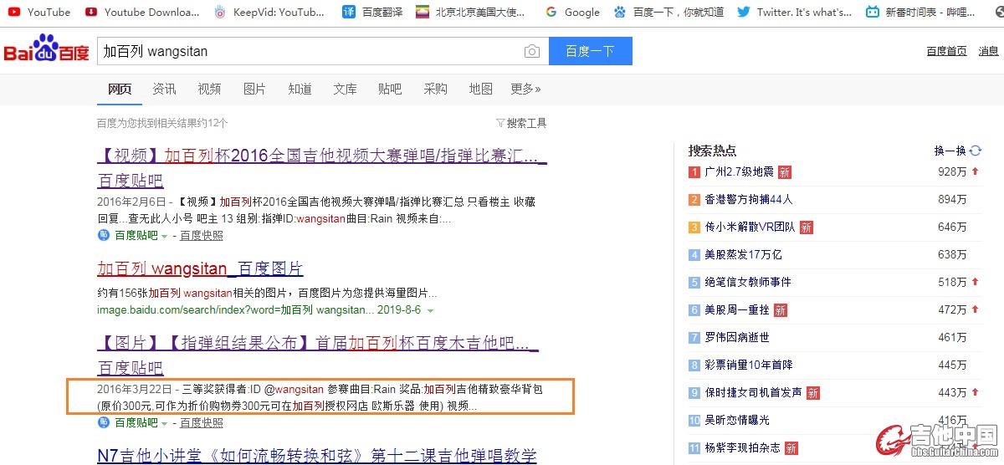Click the 百度贴吧 paw icon under third result
The height and width of the screenshot is (465, 1004).
point(104,422)
